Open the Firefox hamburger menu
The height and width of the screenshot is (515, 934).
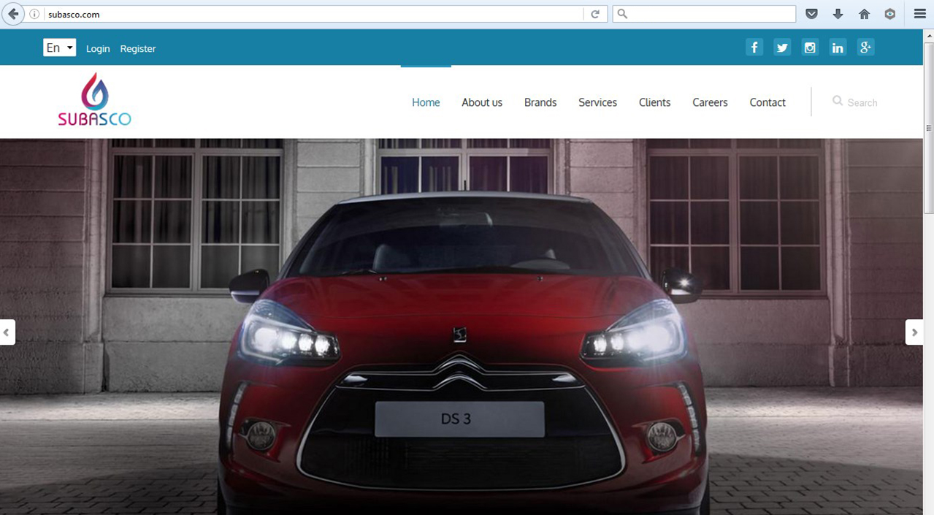(919, 14)
